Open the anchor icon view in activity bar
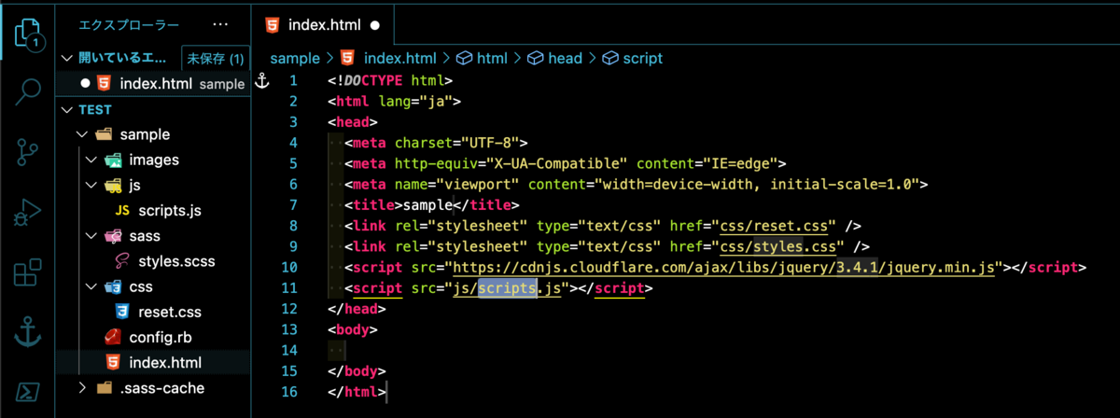 coord(27,332)
